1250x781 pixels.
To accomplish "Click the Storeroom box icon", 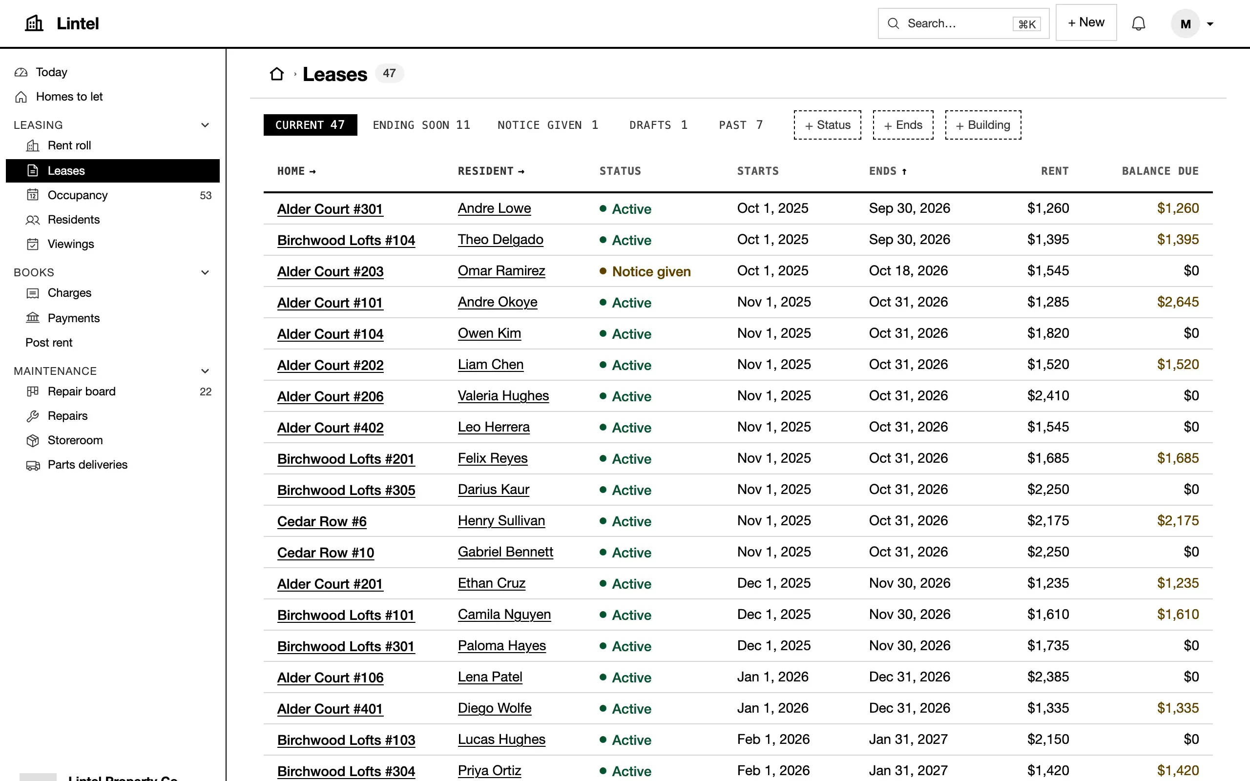I will (x=33, y=441).
